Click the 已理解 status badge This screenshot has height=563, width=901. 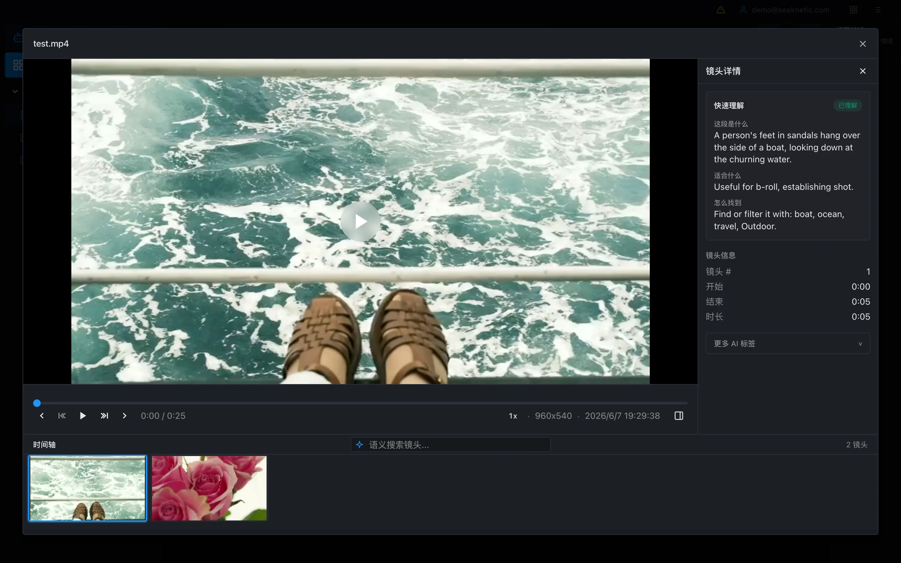(x=848, y=105)
